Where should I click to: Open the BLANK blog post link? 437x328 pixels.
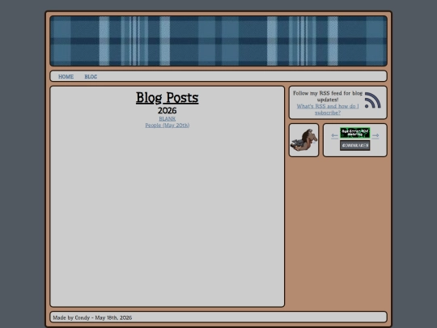point(168,119)
